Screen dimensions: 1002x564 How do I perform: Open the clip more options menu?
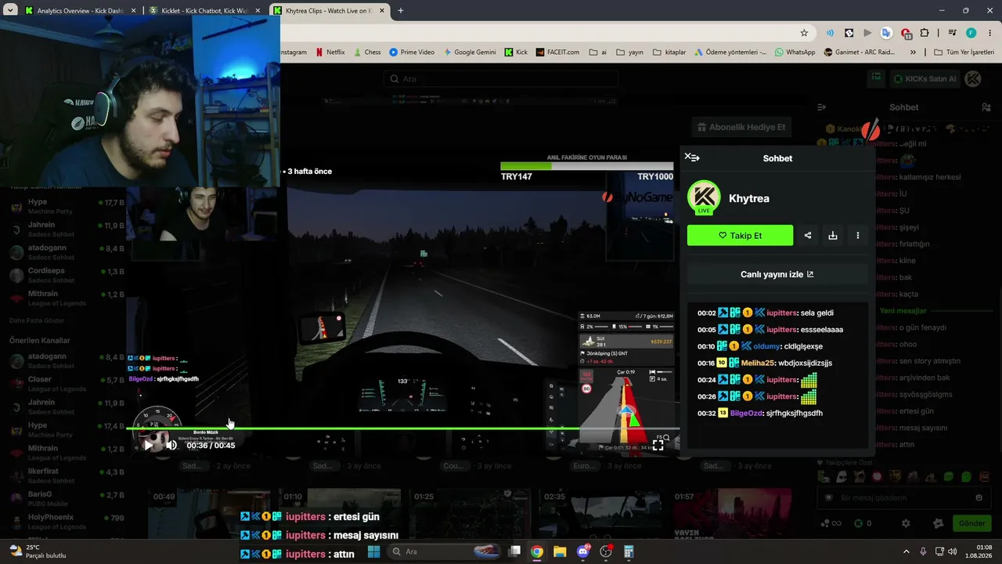858,235
